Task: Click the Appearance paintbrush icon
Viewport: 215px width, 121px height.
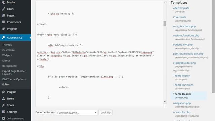Action: (x=4, y=37)
